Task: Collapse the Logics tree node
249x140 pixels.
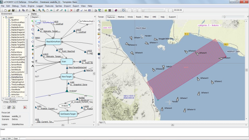Action: pyautogui.click(x=4, y=17)
